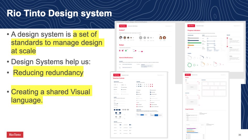Viewport: 248px width, 140px height.
Task: Click the red timeline marker dot at top
Action: (x=227, y=38)
